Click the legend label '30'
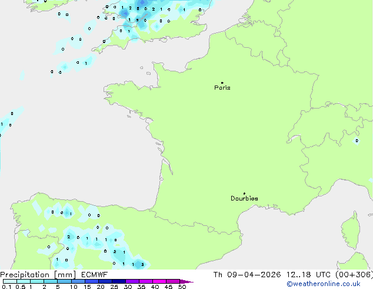Viewport: 373px width, 289px height. click(128, 287)
